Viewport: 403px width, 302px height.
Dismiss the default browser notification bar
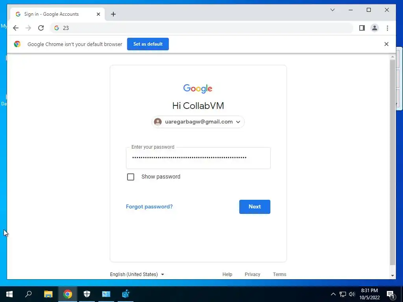[386, 44]
